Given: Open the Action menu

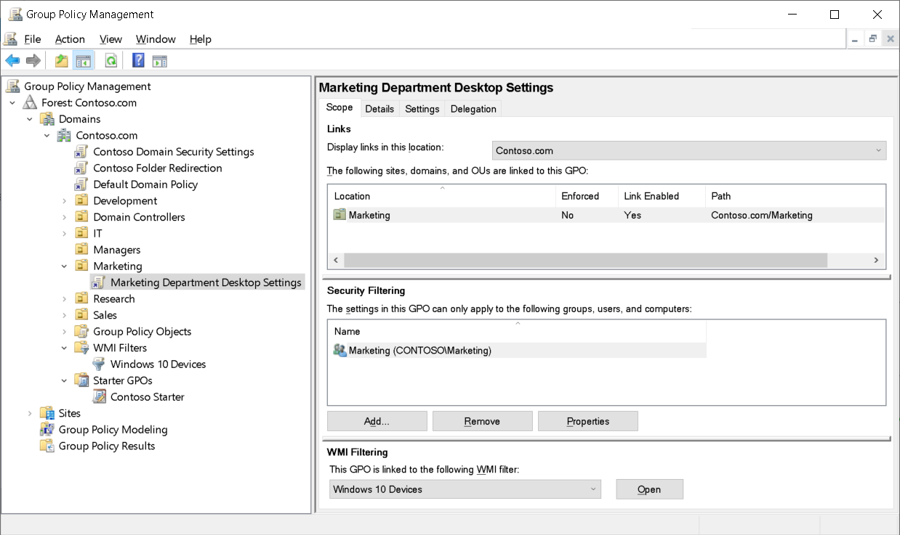Looking at the screenshot, I should [70, 39].
